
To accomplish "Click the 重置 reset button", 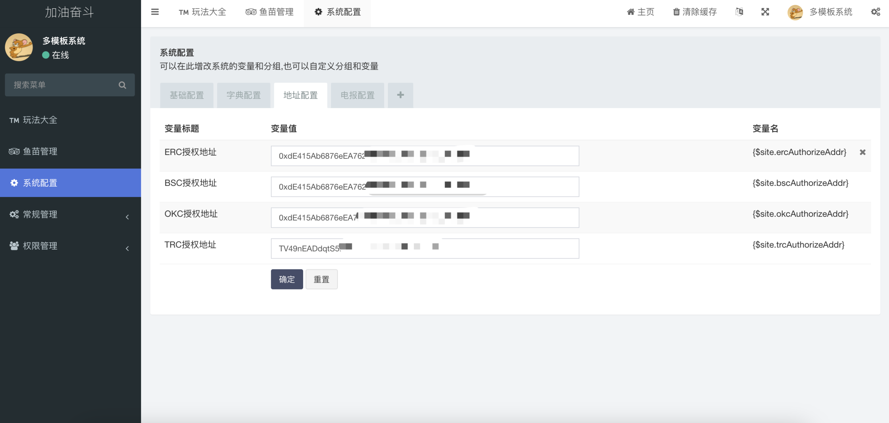I will pos(322,279).
